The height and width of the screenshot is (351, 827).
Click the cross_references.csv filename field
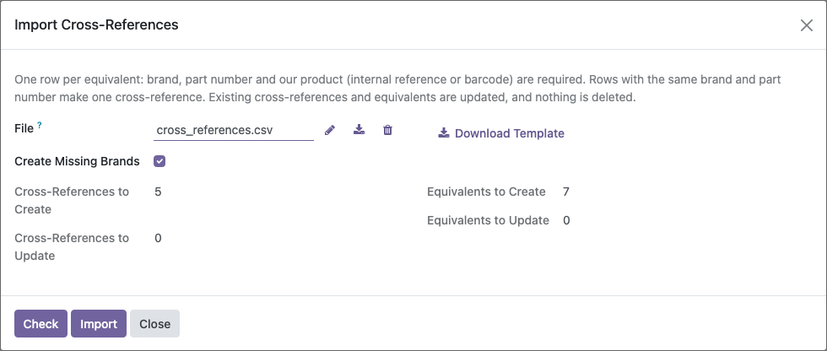(x=234, y=130)
